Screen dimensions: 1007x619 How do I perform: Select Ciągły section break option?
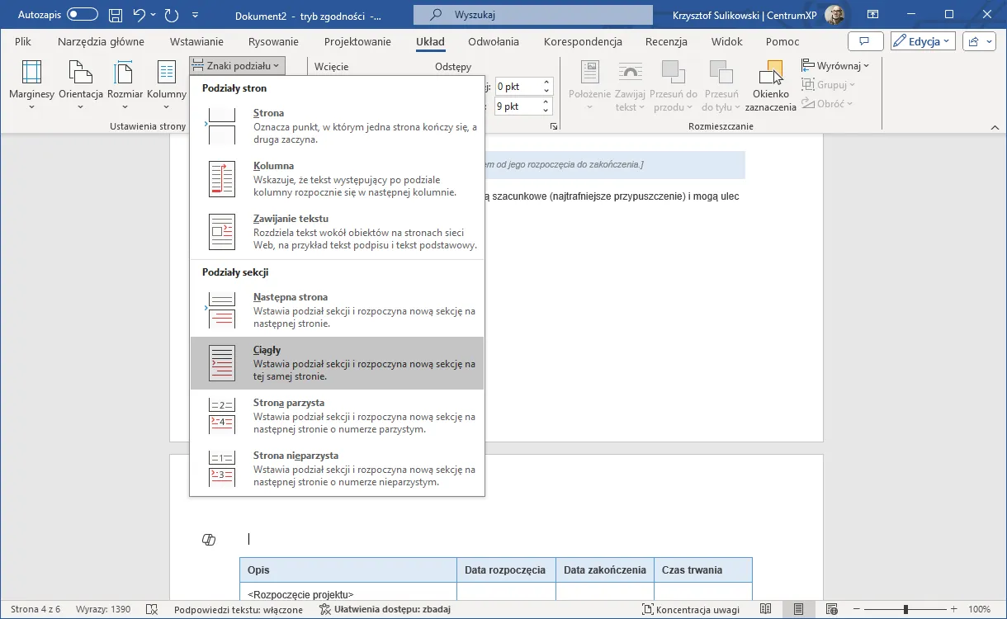[337, 363]
